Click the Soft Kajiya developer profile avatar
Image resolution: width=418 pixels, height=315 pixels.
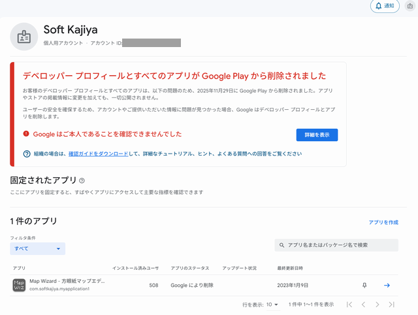point(24,37)
